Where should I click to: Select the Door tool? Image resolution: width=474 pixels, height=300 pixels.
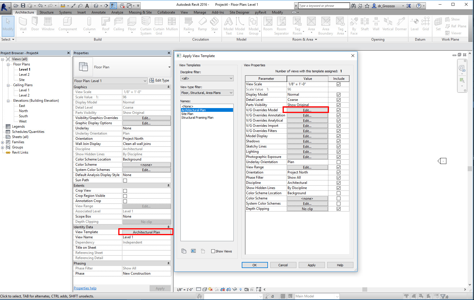35,24
